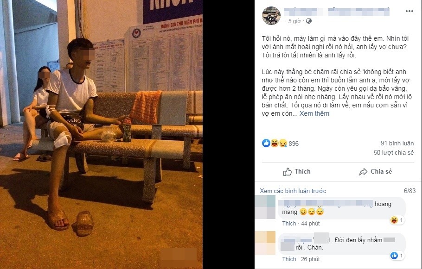Open the 50 lượt chia sẻ shares list
This screenshot has height=269, width=422.
pos(394,153)
